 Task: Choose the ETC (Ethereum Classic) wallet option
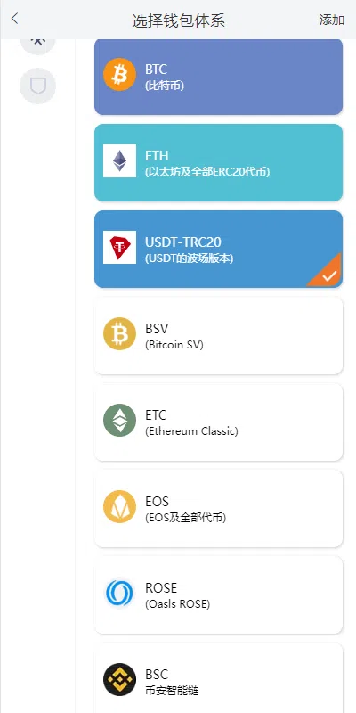point(218,422)
